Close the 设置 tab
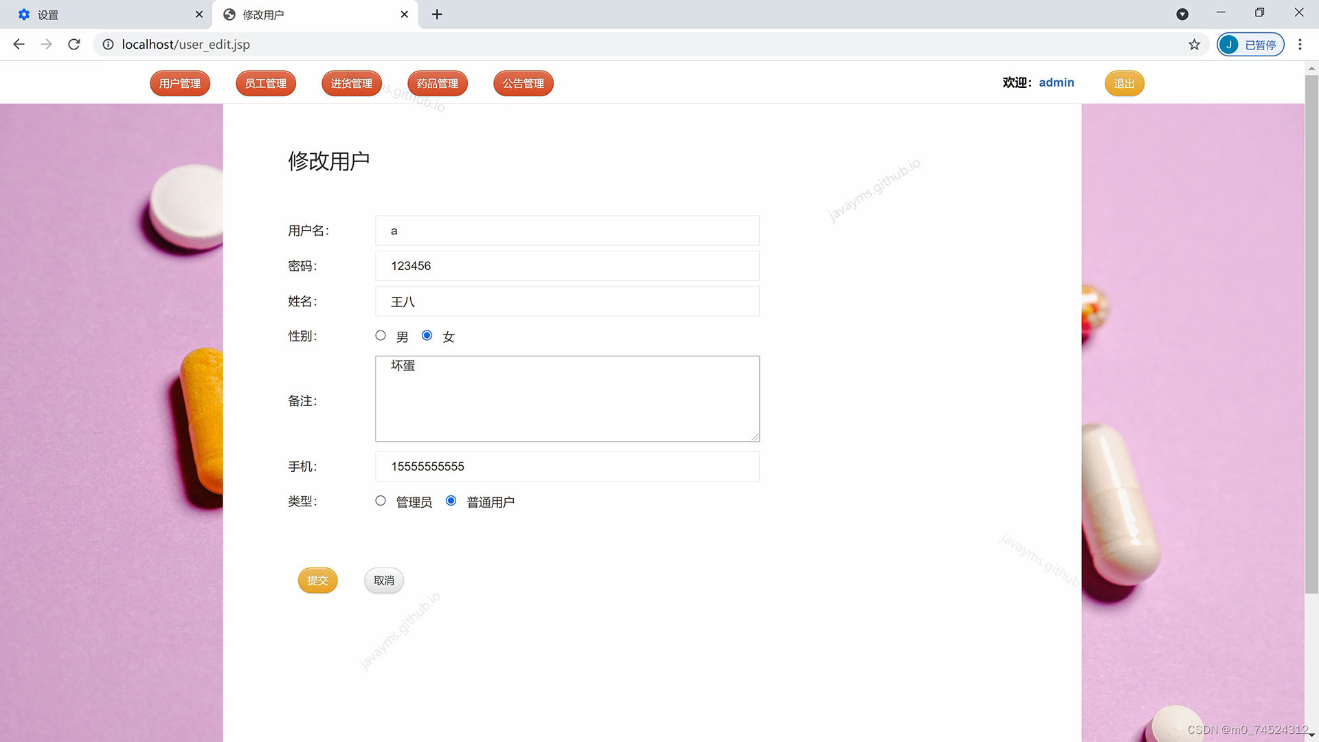Screen dimensions: 1319x742 [199, 14]
